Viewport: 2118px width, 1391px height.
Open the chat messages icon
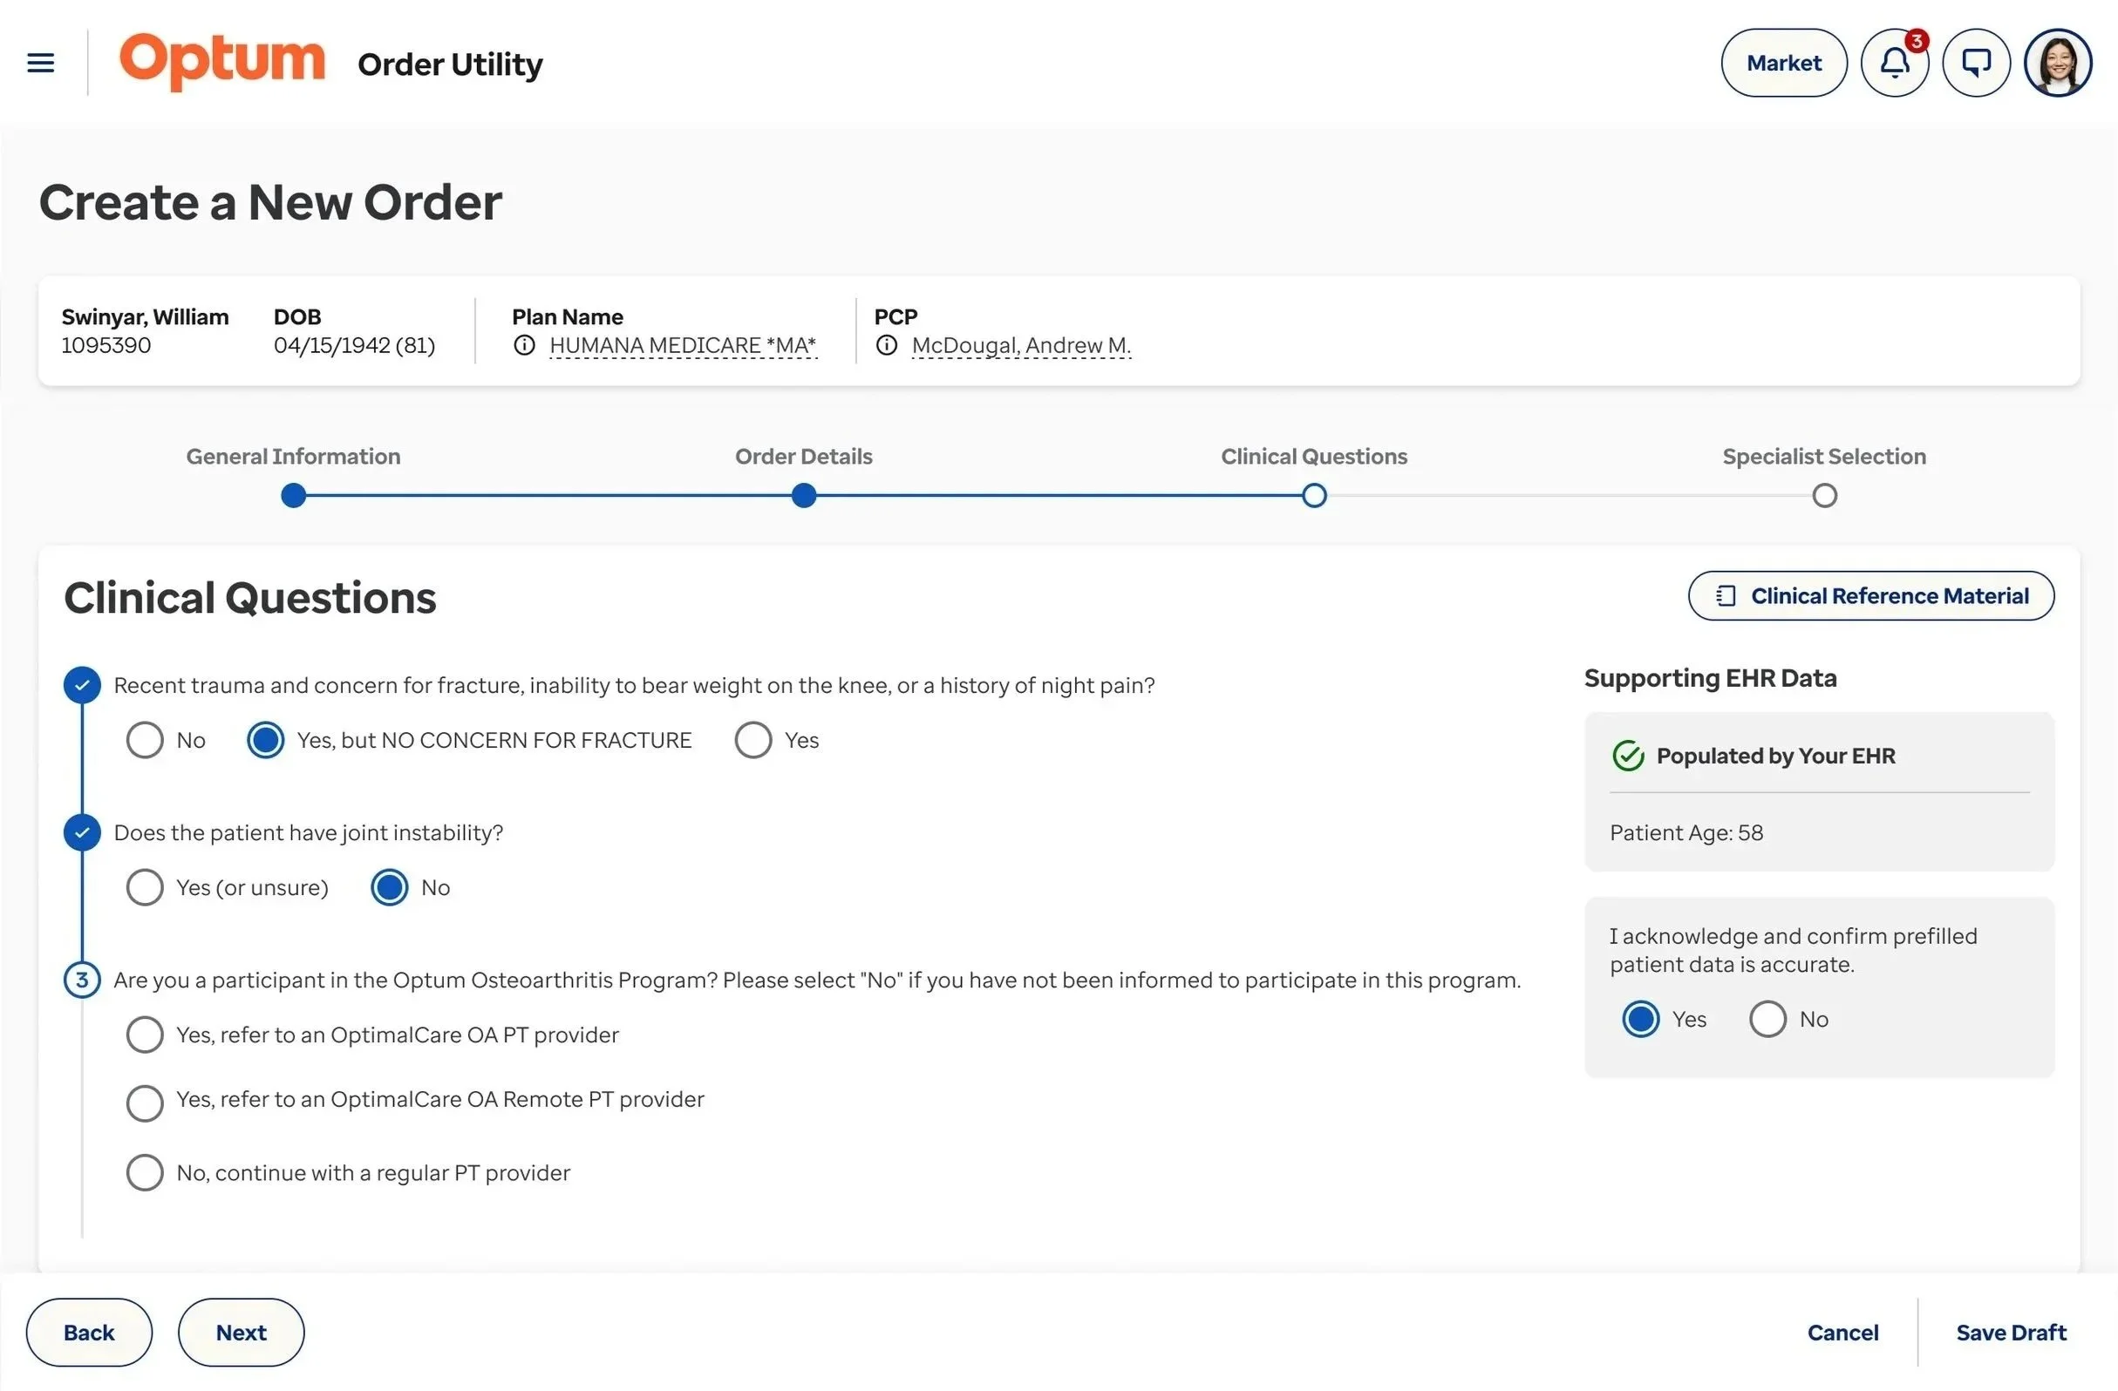pyautogui.click(x=1976, y=63)
